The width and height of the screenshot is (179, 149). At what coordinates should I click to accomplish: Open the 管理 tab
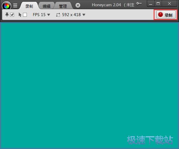[x=63, y=6]
